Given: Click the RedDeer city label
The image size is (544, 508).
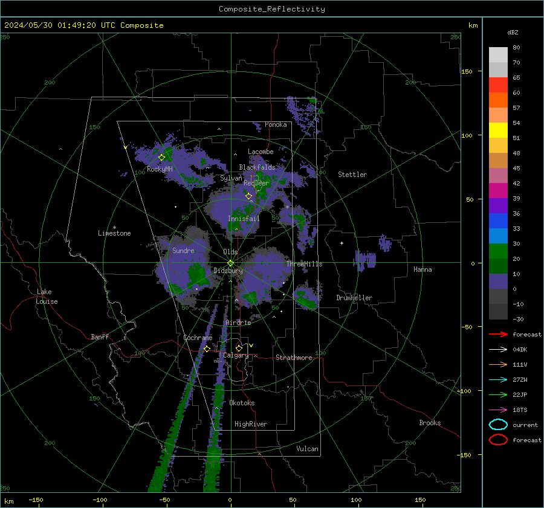Looking at the screenshot, I should tap(256, 183).
